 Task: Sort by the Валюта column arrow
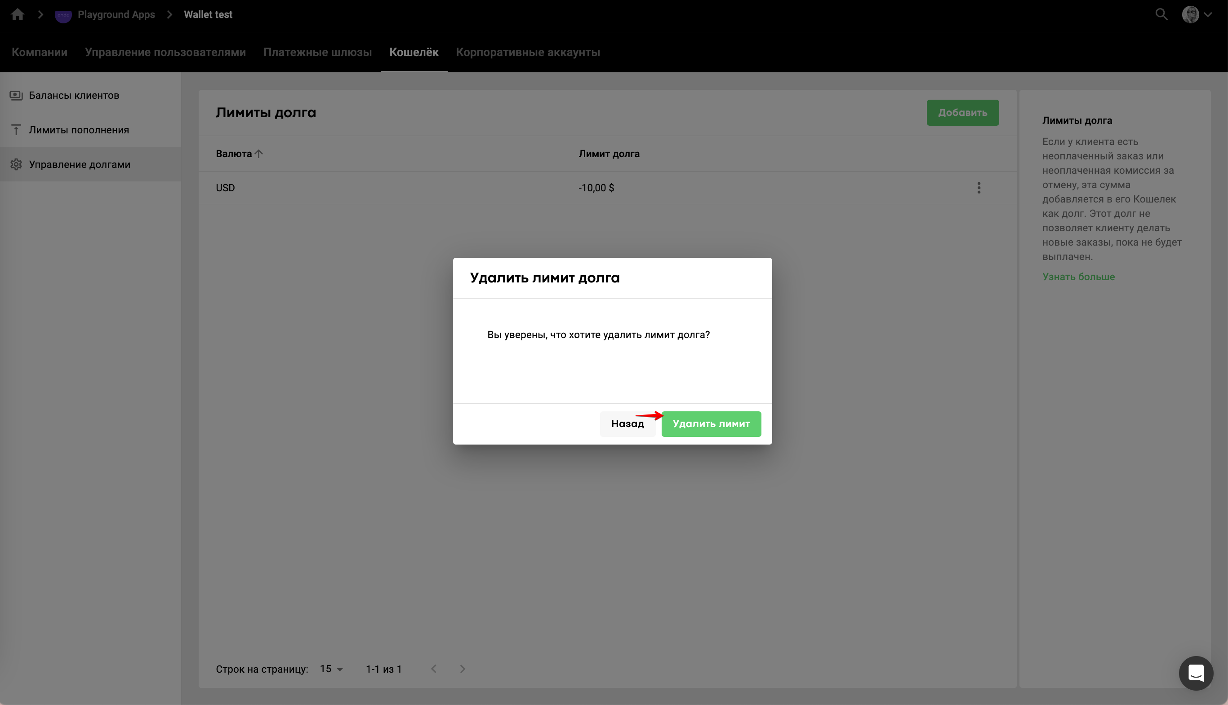(259, 154)
